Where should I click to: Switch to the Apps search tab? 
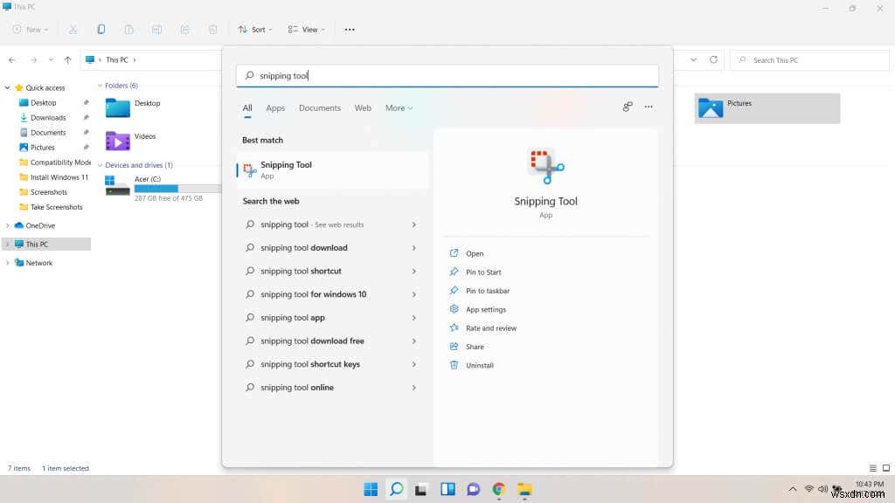(275, 107)
